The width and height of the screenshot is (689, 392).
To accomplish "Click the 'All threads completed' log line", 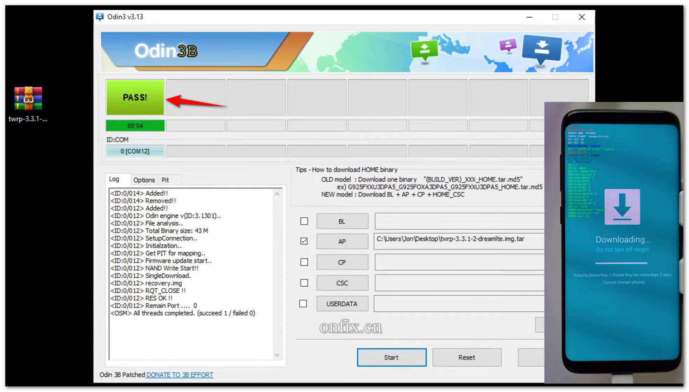I will 183,313.
